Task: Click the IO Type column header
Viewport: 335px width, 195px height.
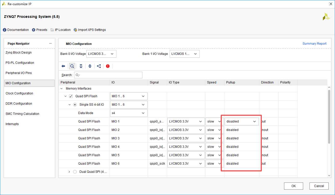Action: [186, 82]
